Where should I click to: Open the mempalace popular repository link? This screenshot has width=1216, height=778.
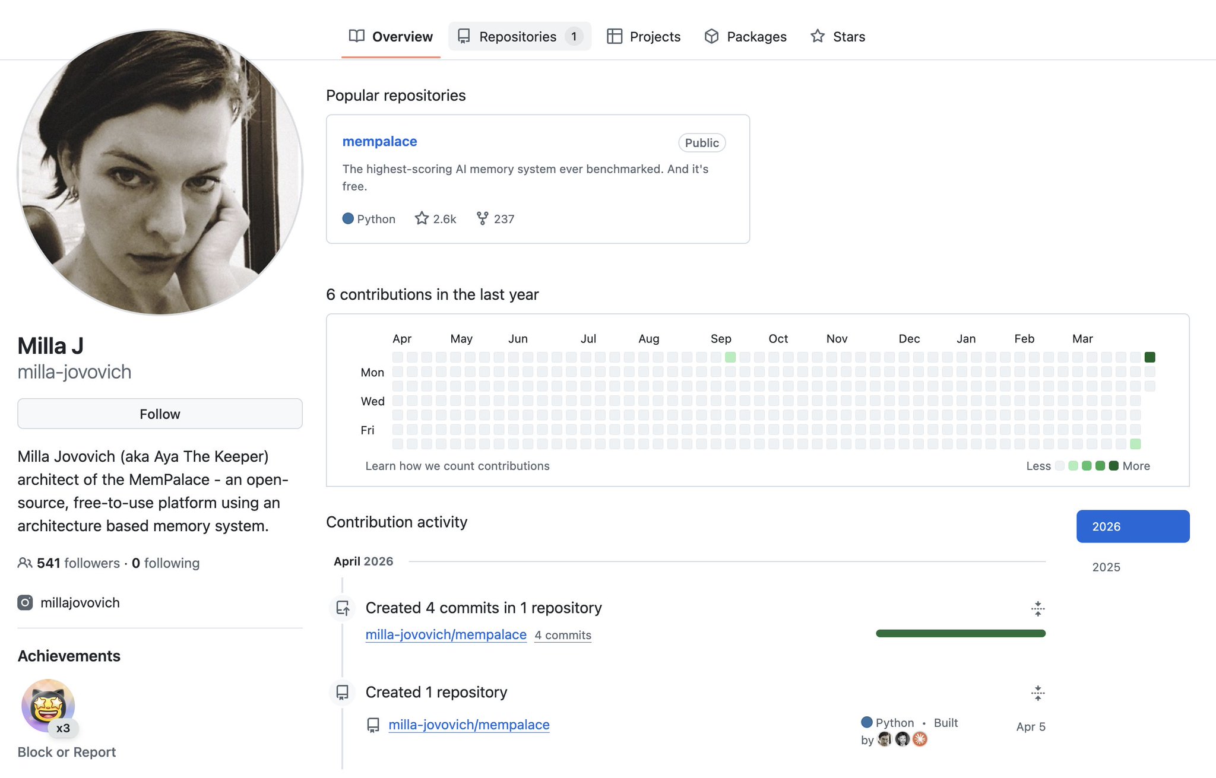379,141
